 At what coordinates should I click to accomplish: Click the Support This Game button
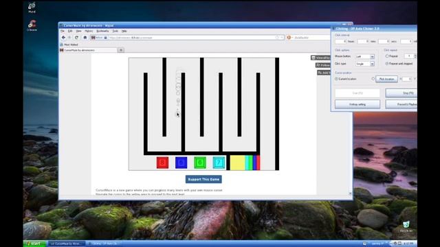(x=203, y=179)
